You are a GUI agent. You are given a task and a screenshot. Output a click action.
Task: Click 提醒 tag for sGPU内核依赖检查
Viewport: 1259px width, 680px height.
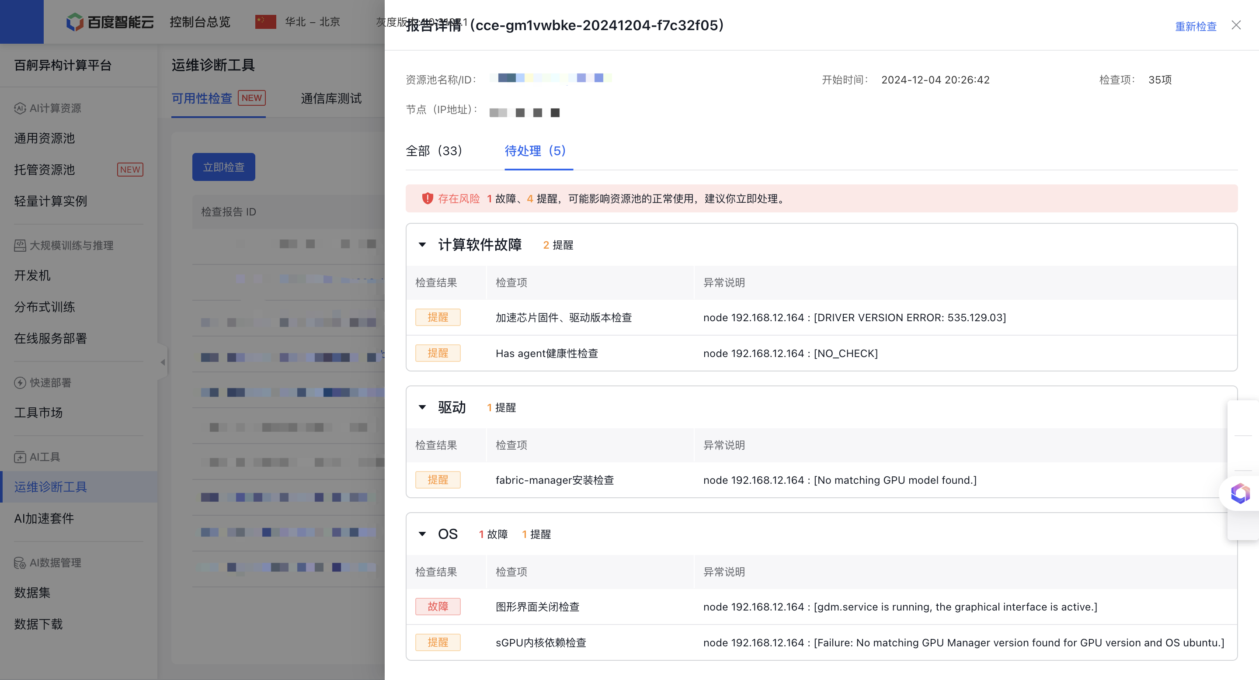tap(438, 642)
